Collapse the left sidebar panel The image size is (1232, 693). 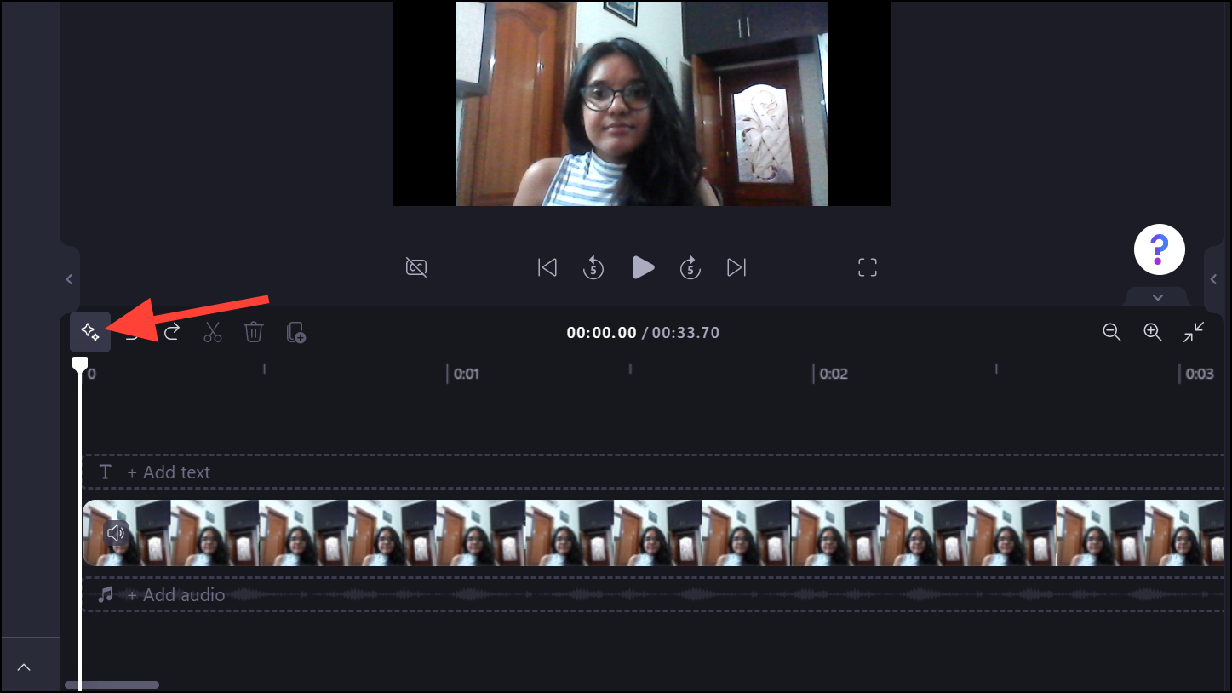pyautogui.click(x=70, y=279)
